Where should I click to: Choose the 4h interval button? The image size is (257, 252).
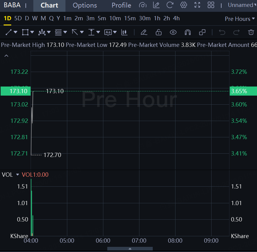(176, 18)
